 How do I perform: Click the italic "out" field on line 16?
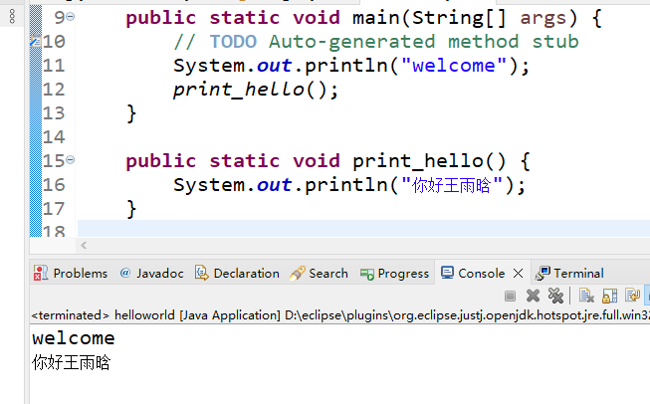coord(274,185)
